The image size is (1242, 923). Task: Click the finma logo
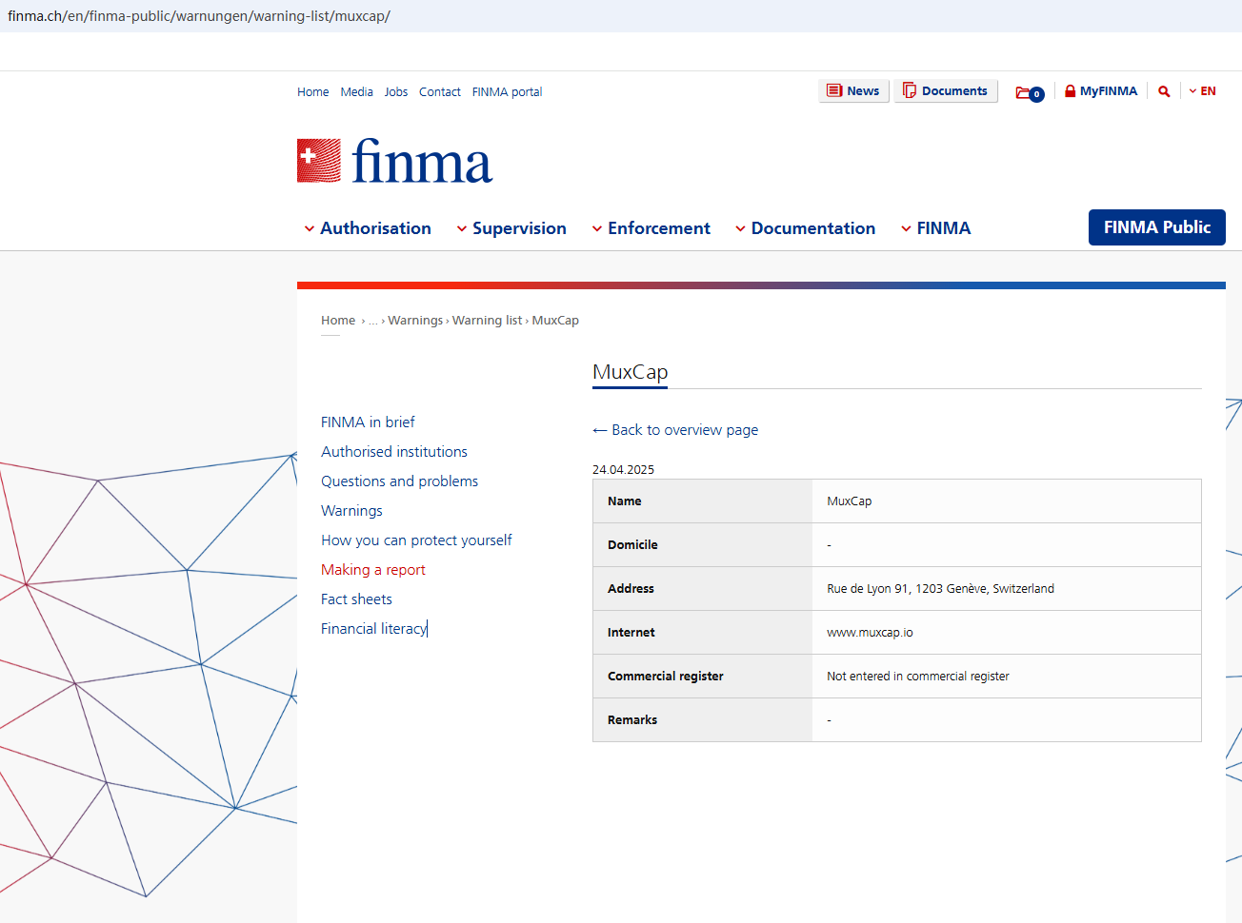[x=394, y=161]
